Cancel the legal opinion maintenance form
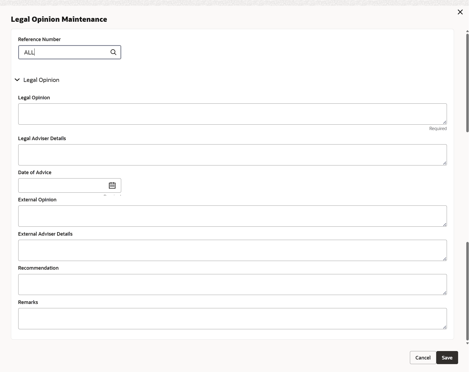This screenshot has width=469, height=372. 423,358
